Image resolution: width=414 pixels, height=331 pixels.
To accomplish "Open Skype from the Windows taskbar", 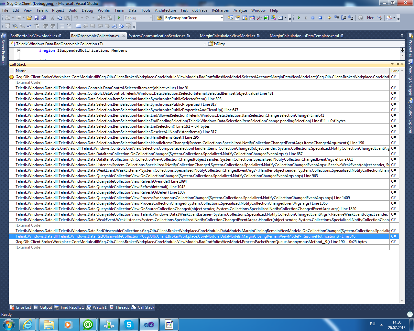I will click(129, 324).
